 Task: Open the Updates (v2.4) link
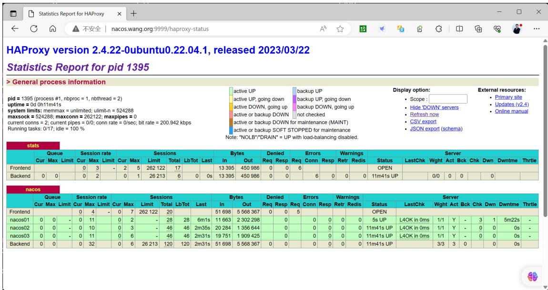[x=512, y=104]
